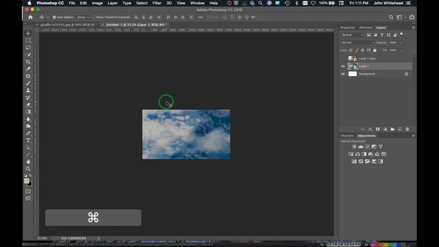Toggle pixel layer filter
The height and width of the screenshot is (247, 439).
click(x=369, y=35)
